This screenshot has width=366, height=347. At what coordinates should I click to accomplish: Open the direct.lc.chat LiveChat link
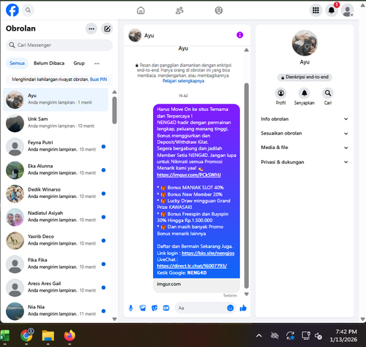pyautogui.click(x=192, y=266)
